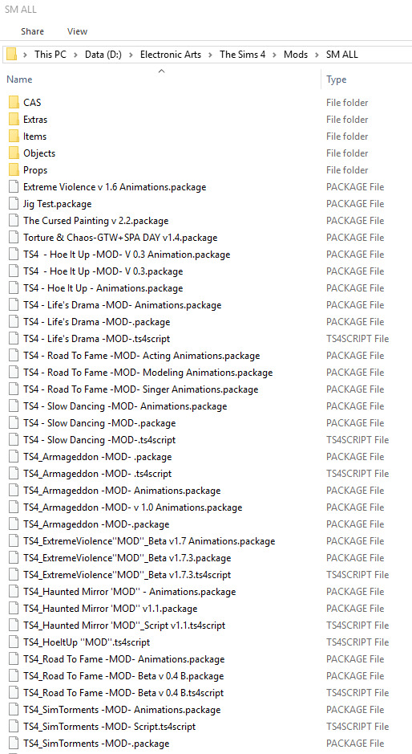Select TS4_Armageddon -MOD- Animations.package
Image resolution: width=412 pixels, height=754 pixels.
click(122, 491)
